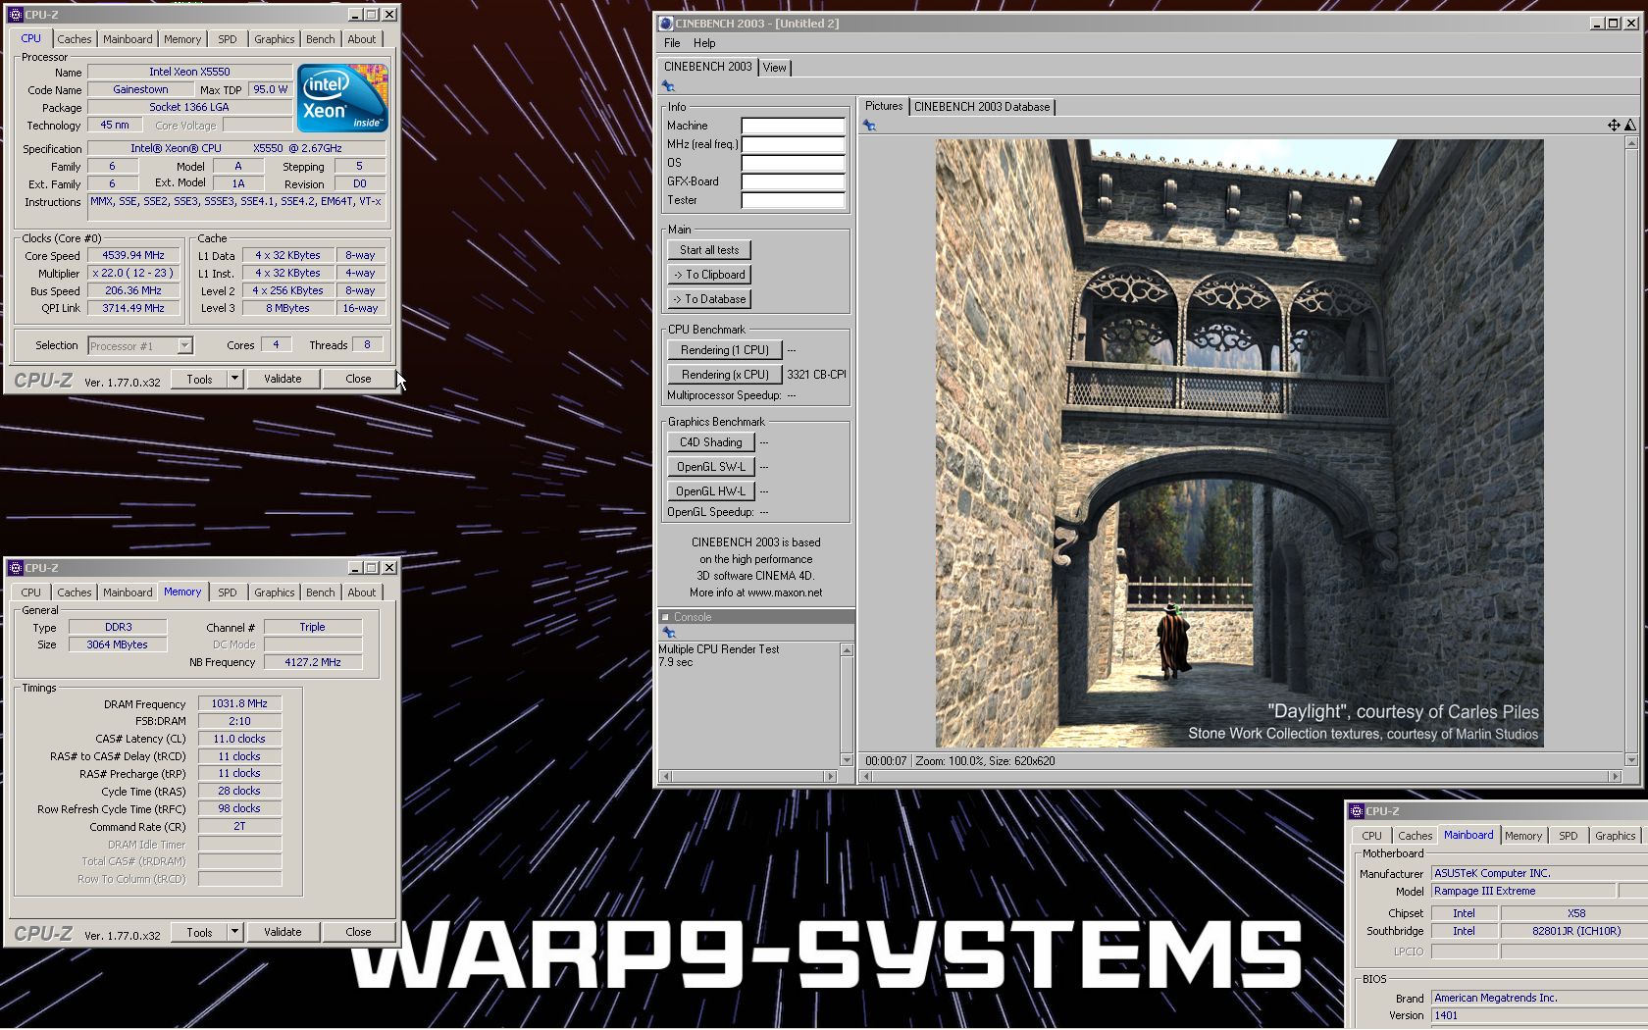Start the OpenGL HW-L test

(710, 491)
